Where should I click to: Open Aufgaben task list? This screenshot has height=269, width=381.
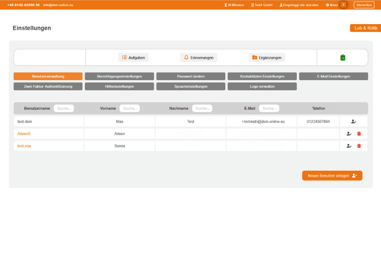133,58
